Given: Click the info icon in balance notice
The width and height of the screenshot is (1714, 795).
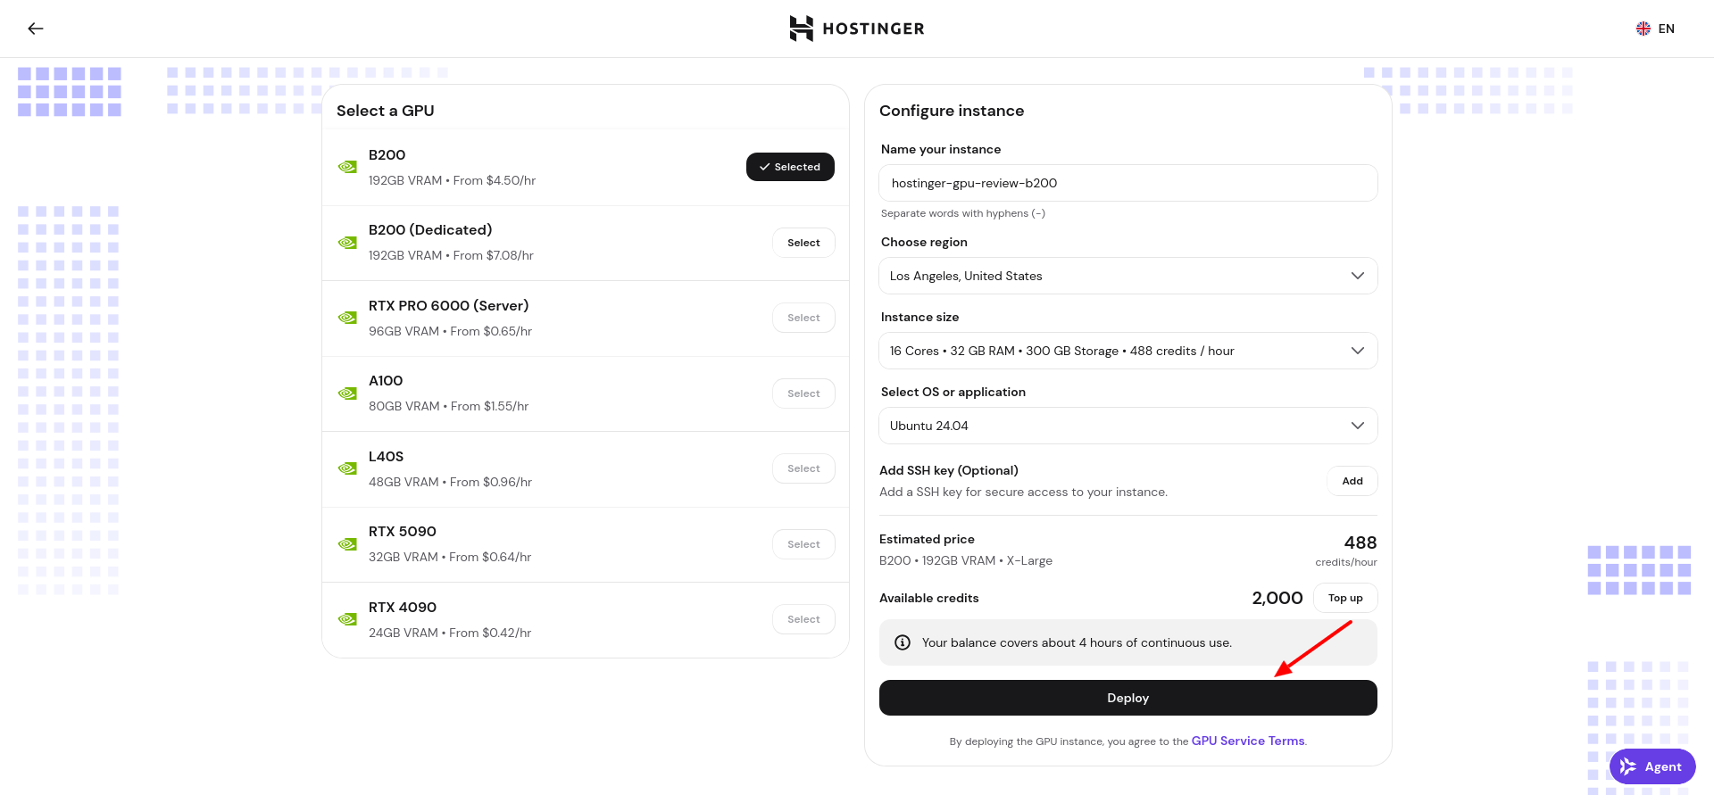Looking at the screenshot, I should coord(903,642).
